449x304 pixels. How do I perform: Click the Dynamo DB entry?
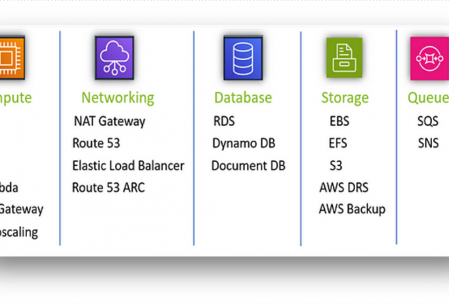click(x=244, y=143)
